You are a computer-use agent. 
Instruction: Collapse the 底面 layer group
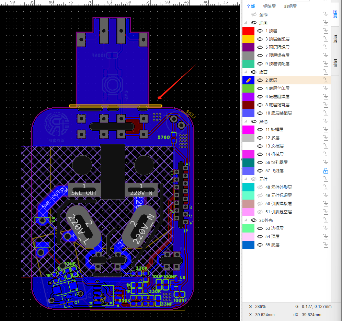click(x=246, y=72)
